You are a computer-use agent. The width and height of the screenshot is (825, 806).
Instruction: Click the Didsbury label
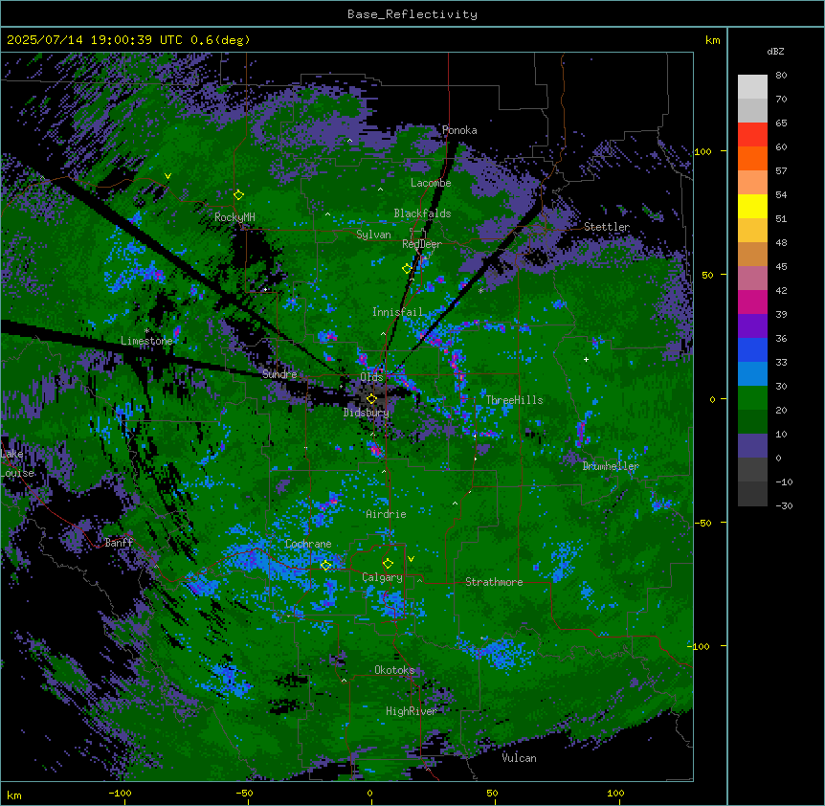click(x=367, y=413)
